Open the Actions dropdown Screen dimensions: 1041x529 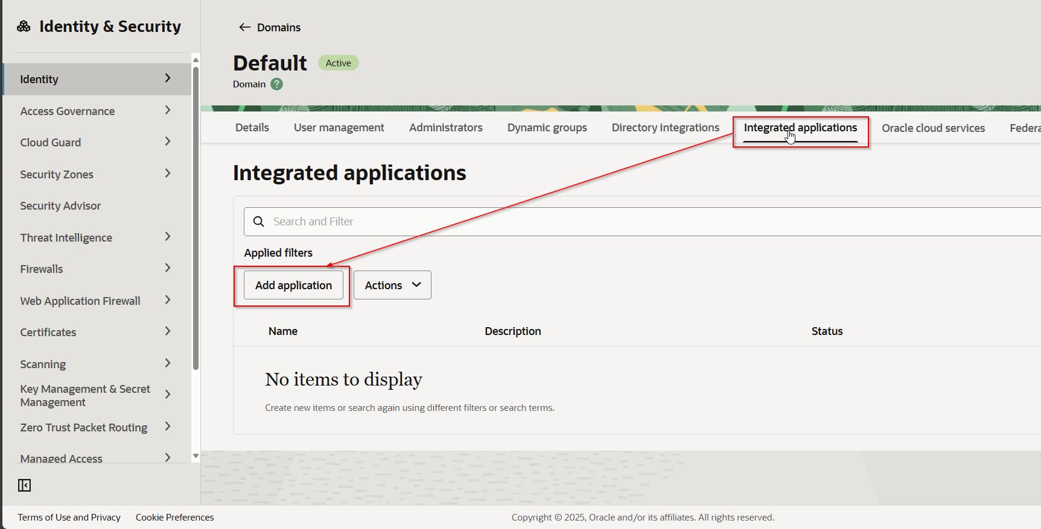coord(392,285)
